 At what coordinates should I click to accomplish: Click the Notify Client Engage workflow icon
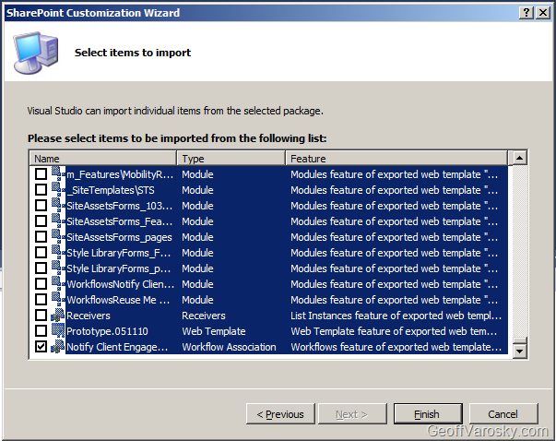tap(58, 347)
